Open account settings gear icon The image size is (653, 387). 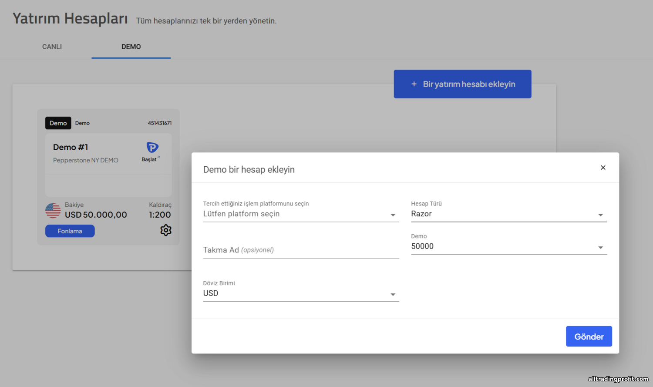[166, 230]
